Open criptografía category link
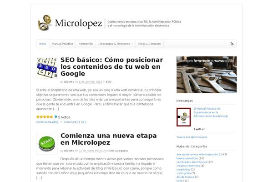Image resolution: width=273 pixels, height=182 pixels. coord(183,173)
